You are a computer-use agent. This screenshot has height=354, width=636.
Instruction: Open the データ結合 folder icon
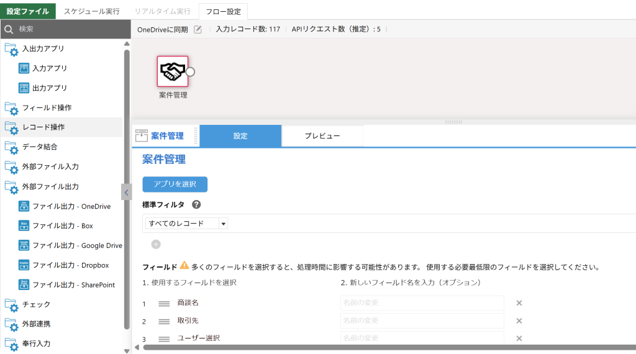coord(11,147)
